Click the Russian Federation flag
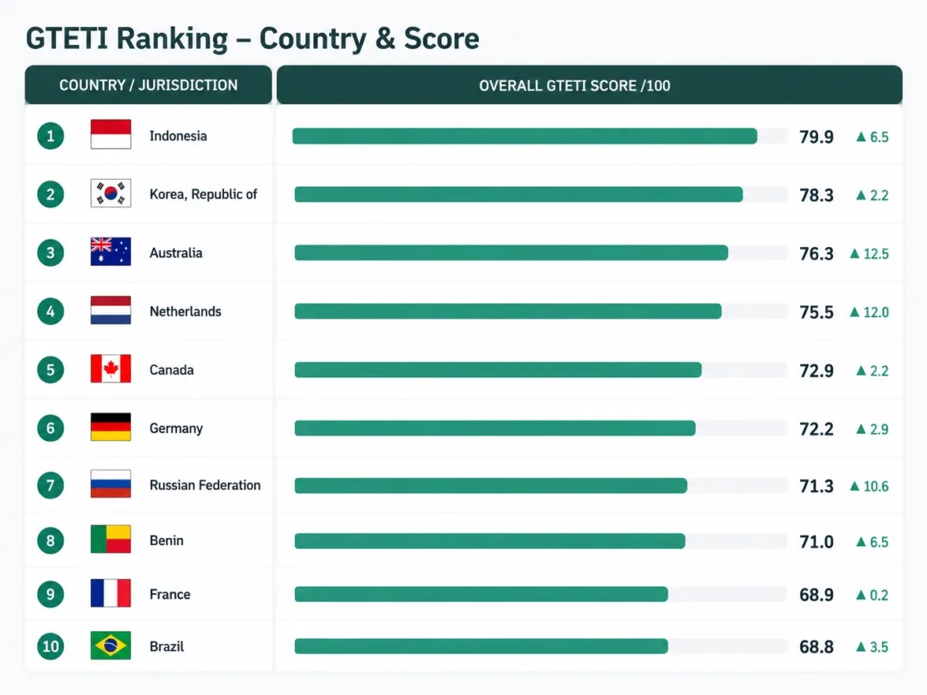The height and width of the screenshot is (695, 927). tap(110, 484)
